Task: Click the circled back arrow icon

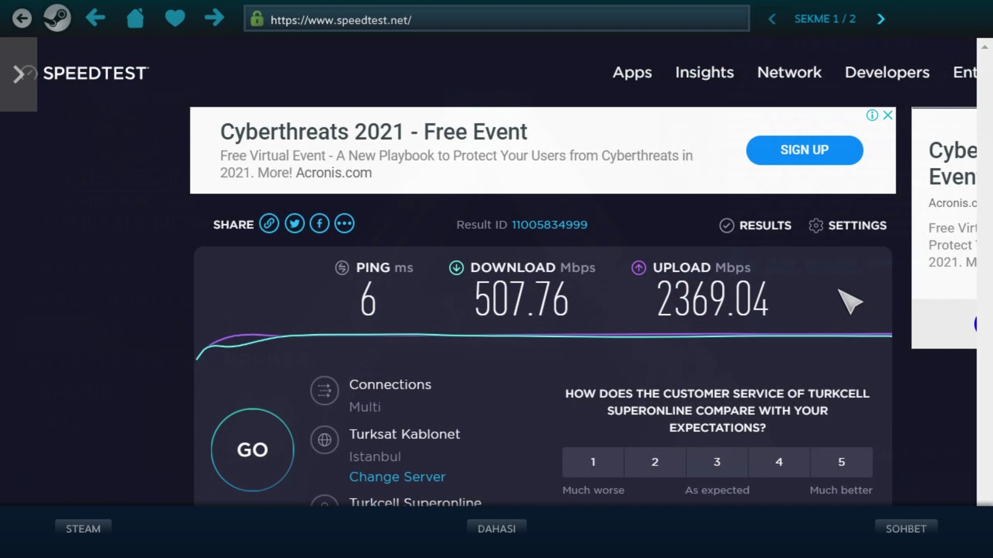Action: pos(22,19)
